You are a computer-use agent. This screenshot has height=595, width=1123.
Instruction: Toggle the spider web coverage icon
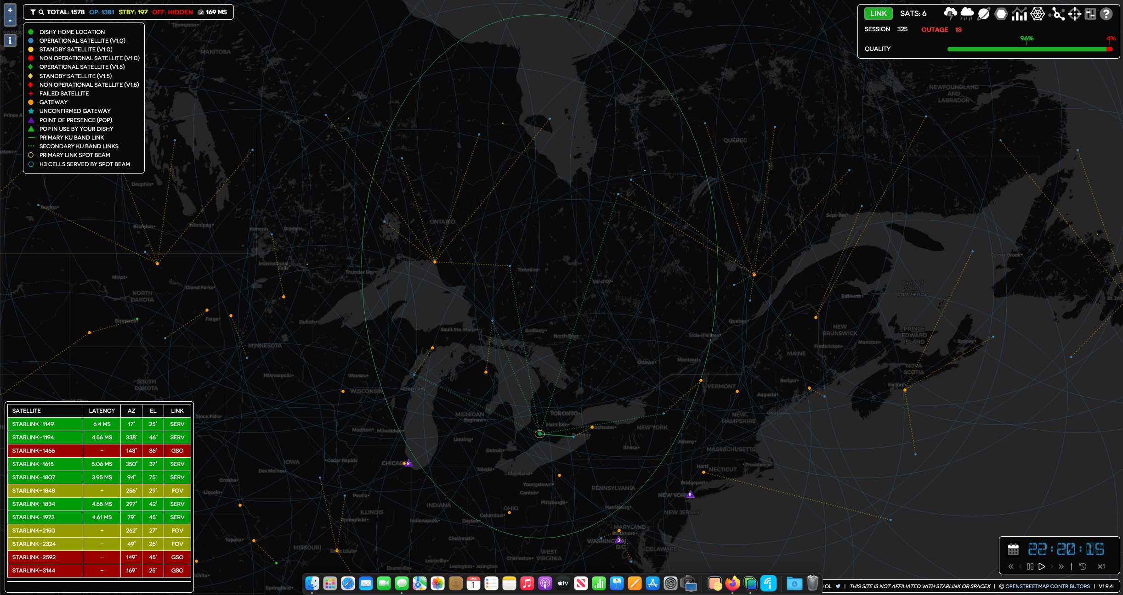(1038, 14)
